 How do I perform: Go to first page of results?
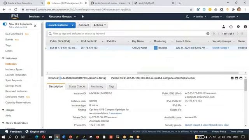coord(214,34)
